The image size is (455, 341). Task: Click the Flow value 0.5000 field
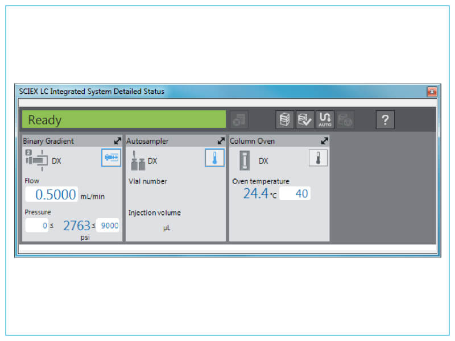[51, 195]
